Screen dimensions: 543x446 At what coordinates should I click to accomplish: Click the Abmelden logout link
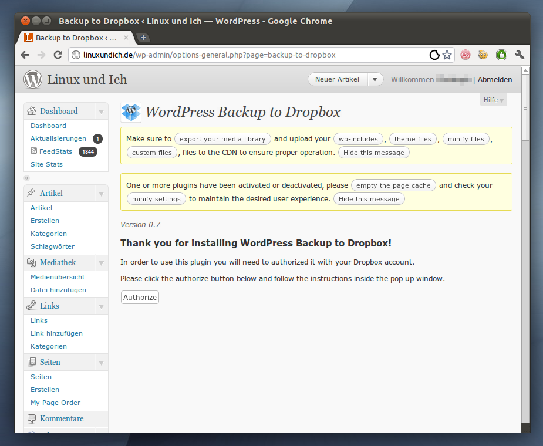click(x=494, y=80)
